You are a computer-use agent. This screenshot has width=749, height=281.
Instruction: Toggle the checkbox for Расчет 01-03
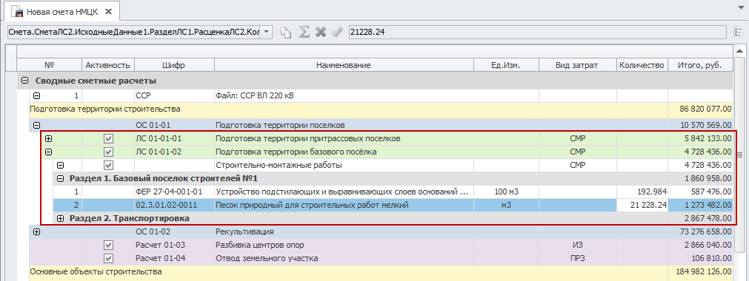[x=108, y=246]
